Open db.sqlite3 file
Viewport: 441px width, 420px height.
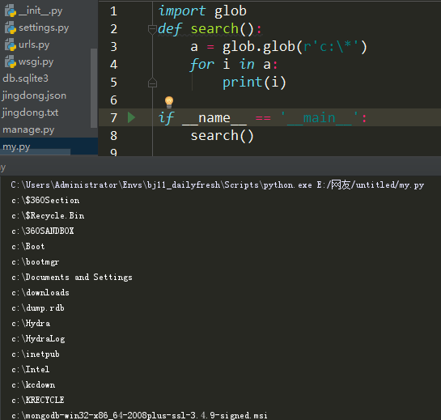pyautogui.click(x=26, y=78)
